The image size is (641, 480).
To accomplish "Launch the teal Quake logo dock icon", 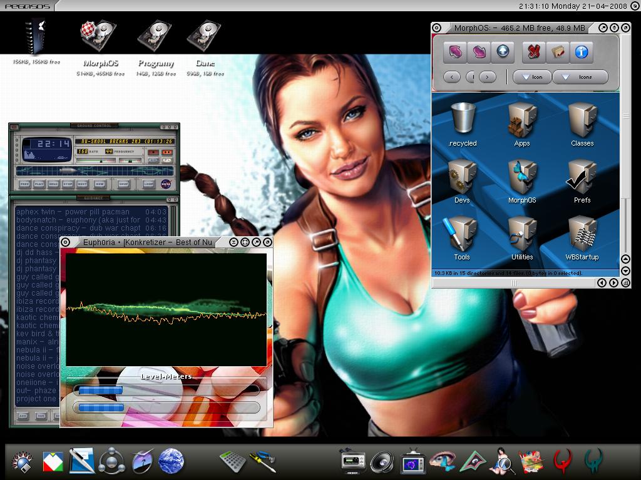I will [x=593, y=462].
